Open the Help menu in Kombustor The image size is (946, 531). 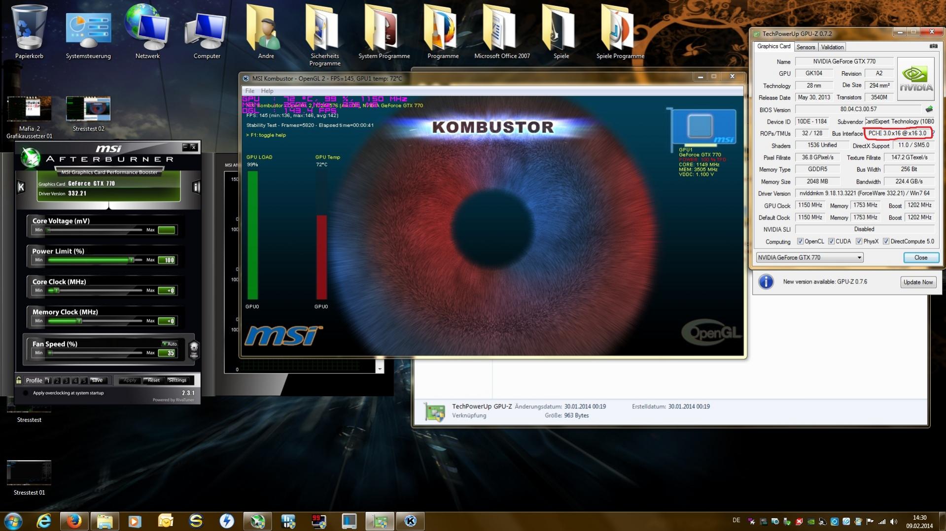267,91
